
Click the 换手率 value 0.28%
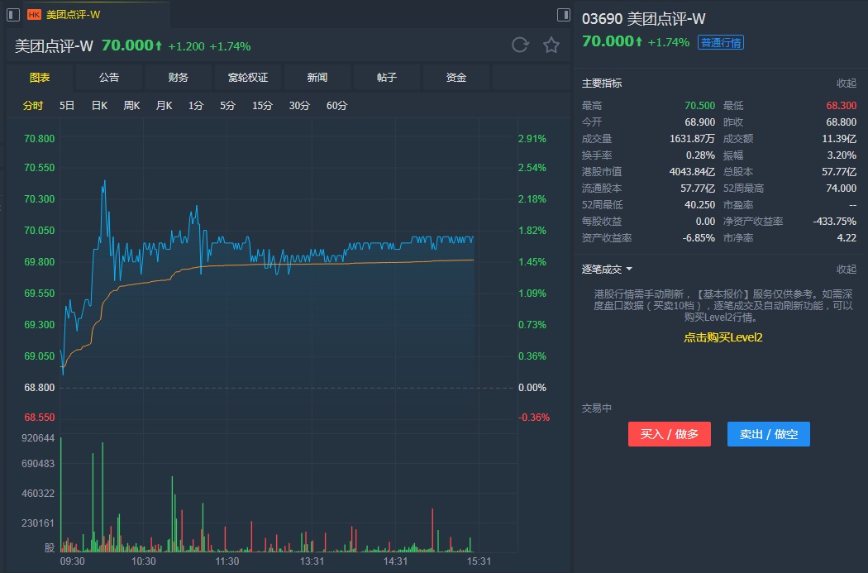tap(700, 155)
